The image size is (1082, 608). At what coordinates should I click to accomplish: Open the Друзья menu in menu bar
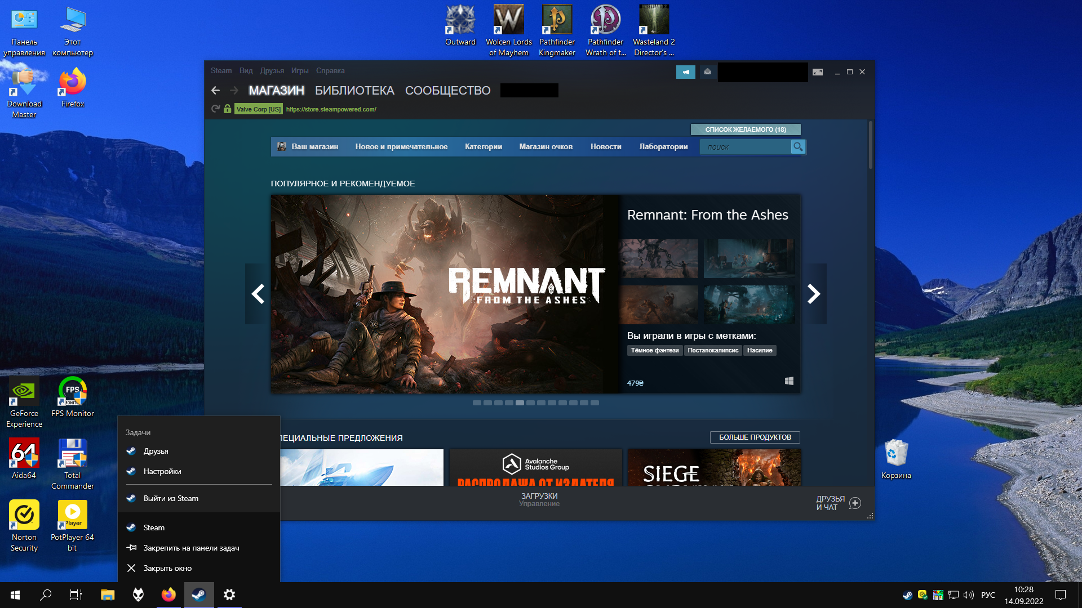click(x=272, y=71)
